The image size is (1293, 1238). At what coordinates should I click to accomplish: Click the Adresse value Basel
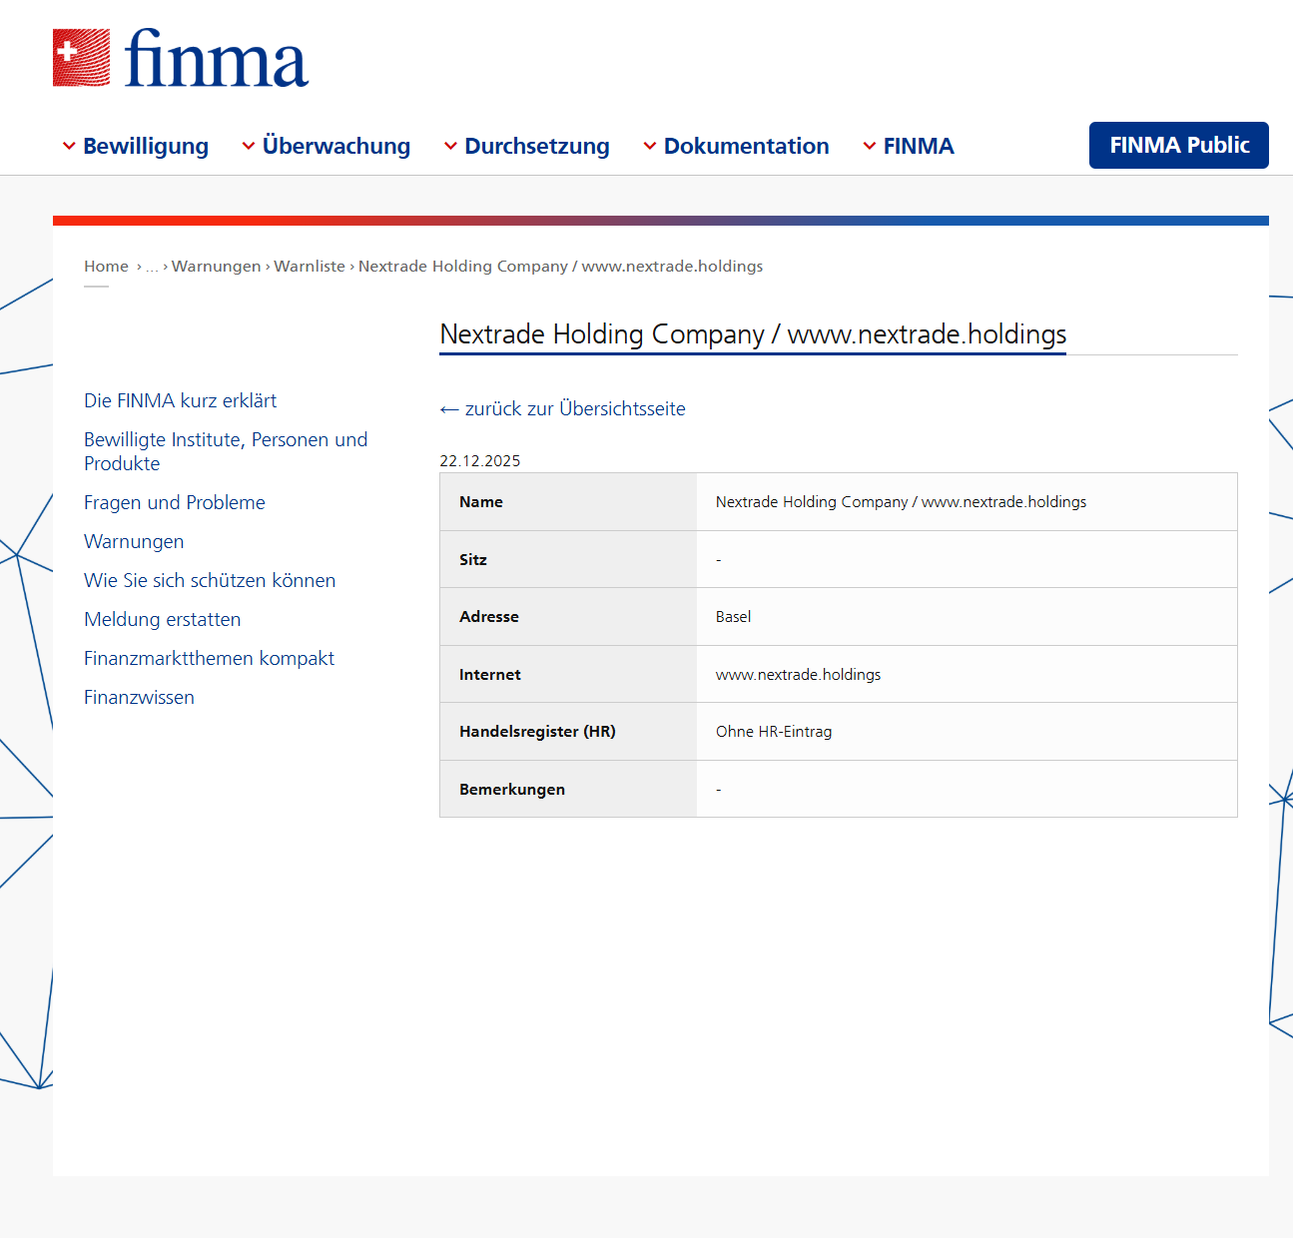tap(733, 617)
